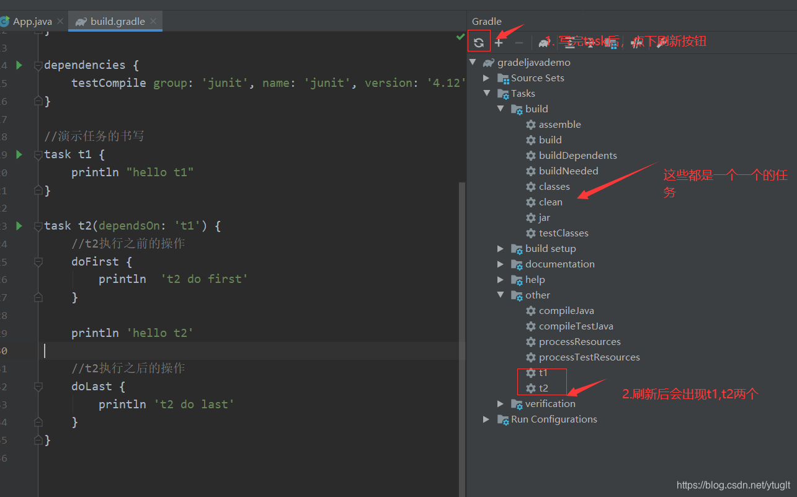Select the build task in build group
Viewport: 797px width, 497px height.
(x=550, y=140)
